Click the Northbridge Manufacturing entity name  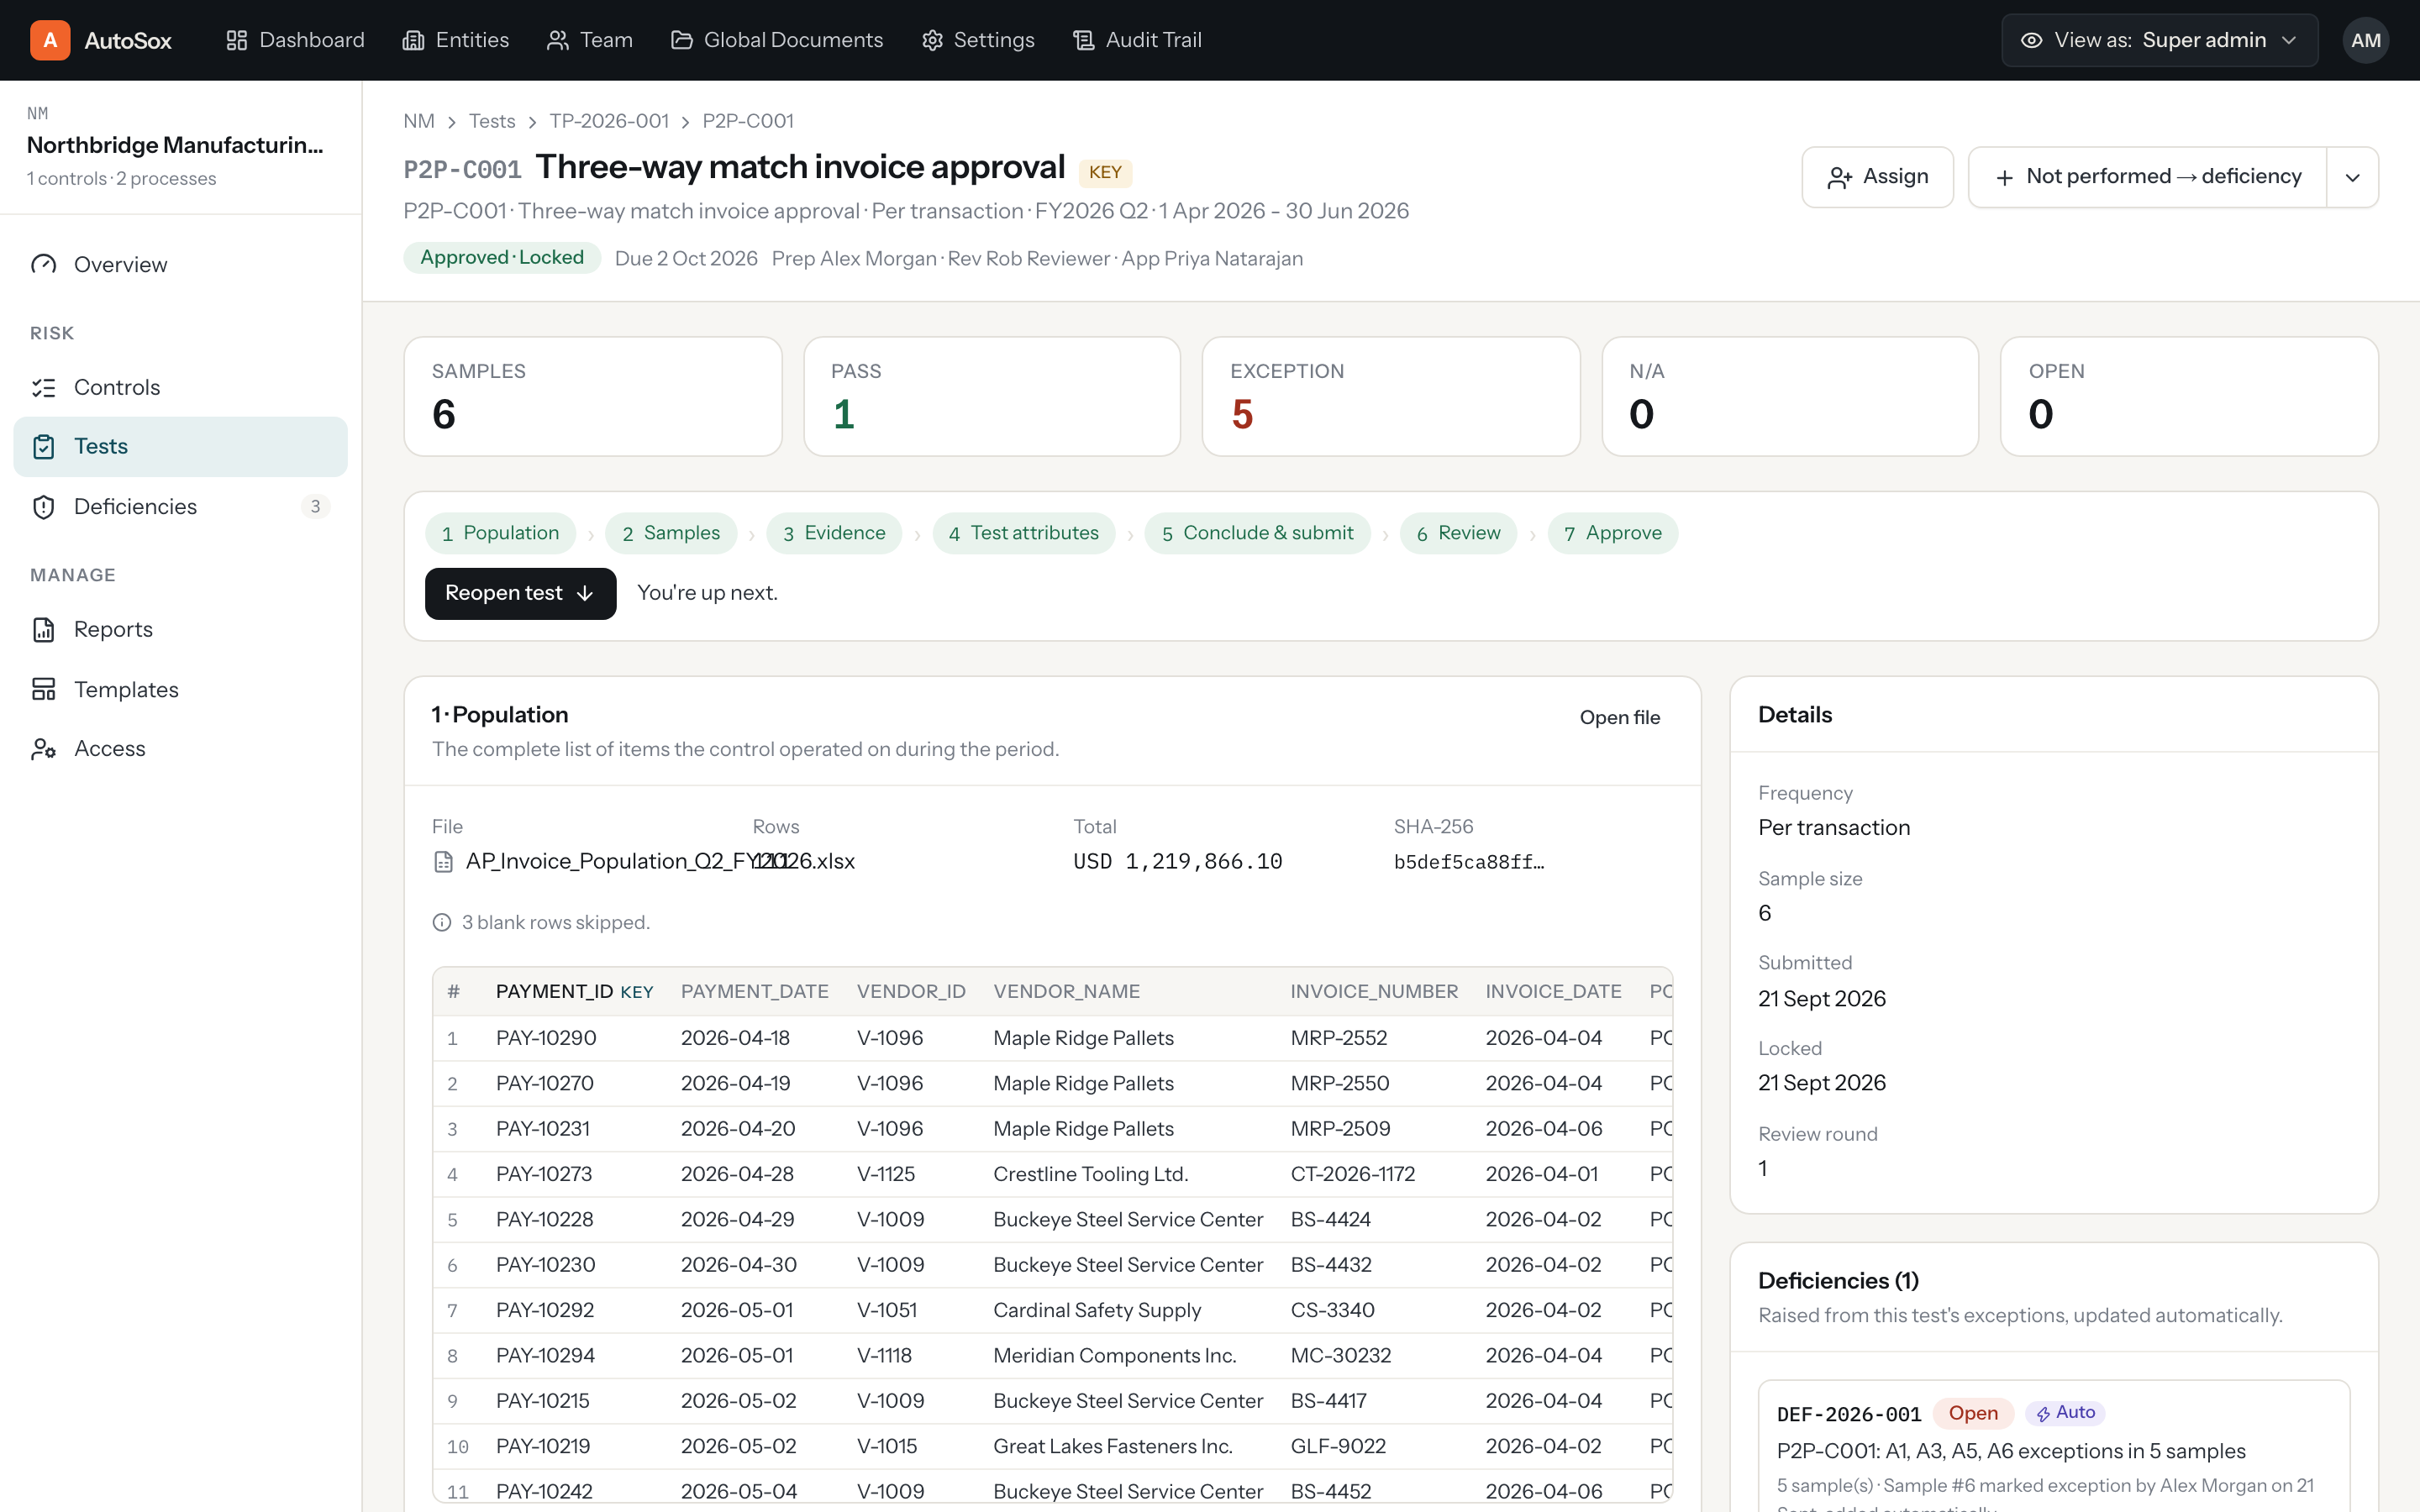point(175,145)
